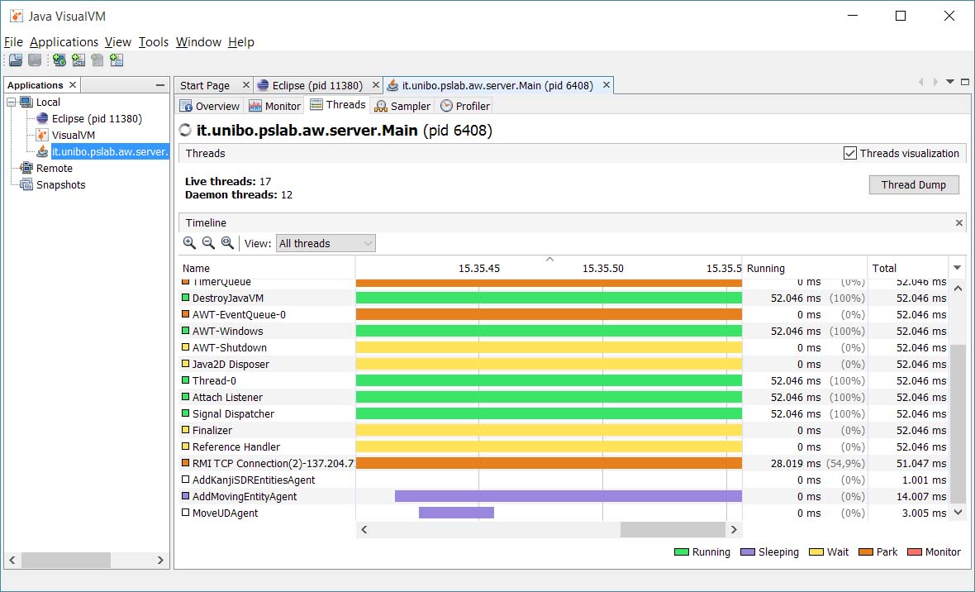Click the Snapshots icon in tree
This screenshot has width=975, height=592.
(x=26, y=185)
